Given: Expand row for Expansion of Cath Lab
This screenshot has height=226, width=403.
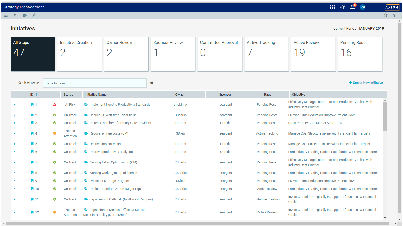Looking at the screenshot, I should (x=14, y=199).
